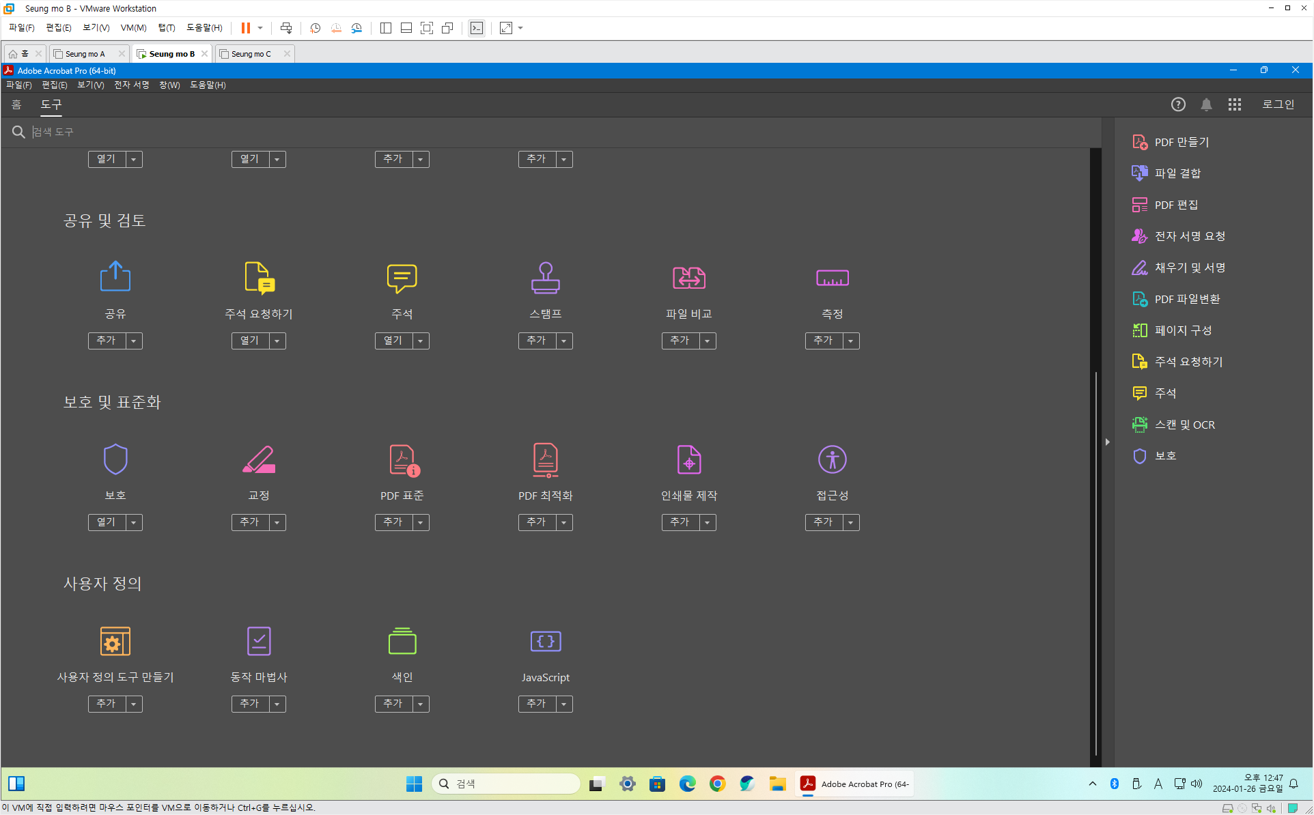The width and height of the screenshot is (1314, 815).
Task: Click the 측정 measure tool icon
Action: point(832,278)
